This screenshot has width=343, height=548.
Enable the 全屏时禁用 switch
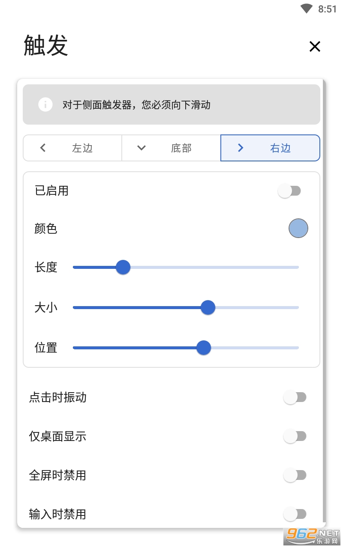295,475
